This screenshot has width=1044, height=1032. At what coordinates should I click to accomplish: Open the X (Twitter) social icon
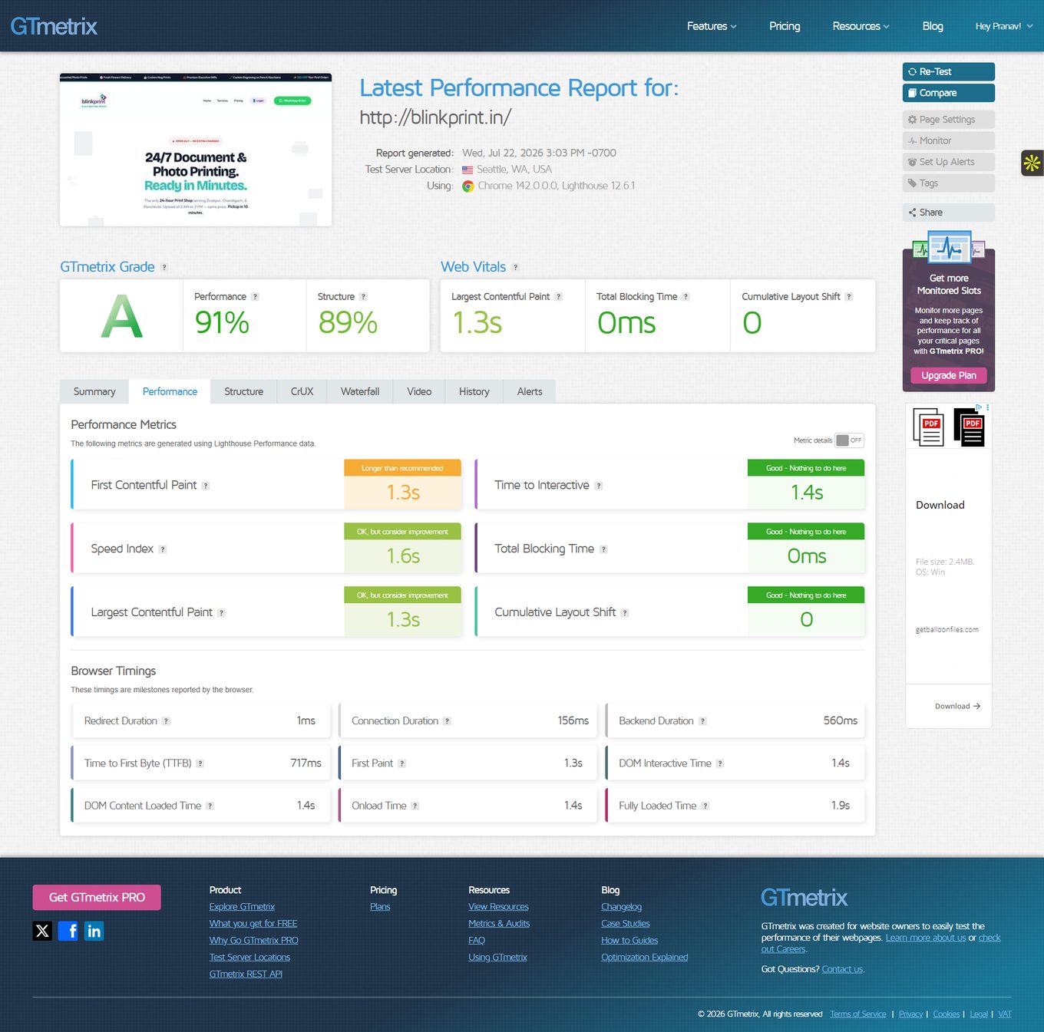(42, 931)
